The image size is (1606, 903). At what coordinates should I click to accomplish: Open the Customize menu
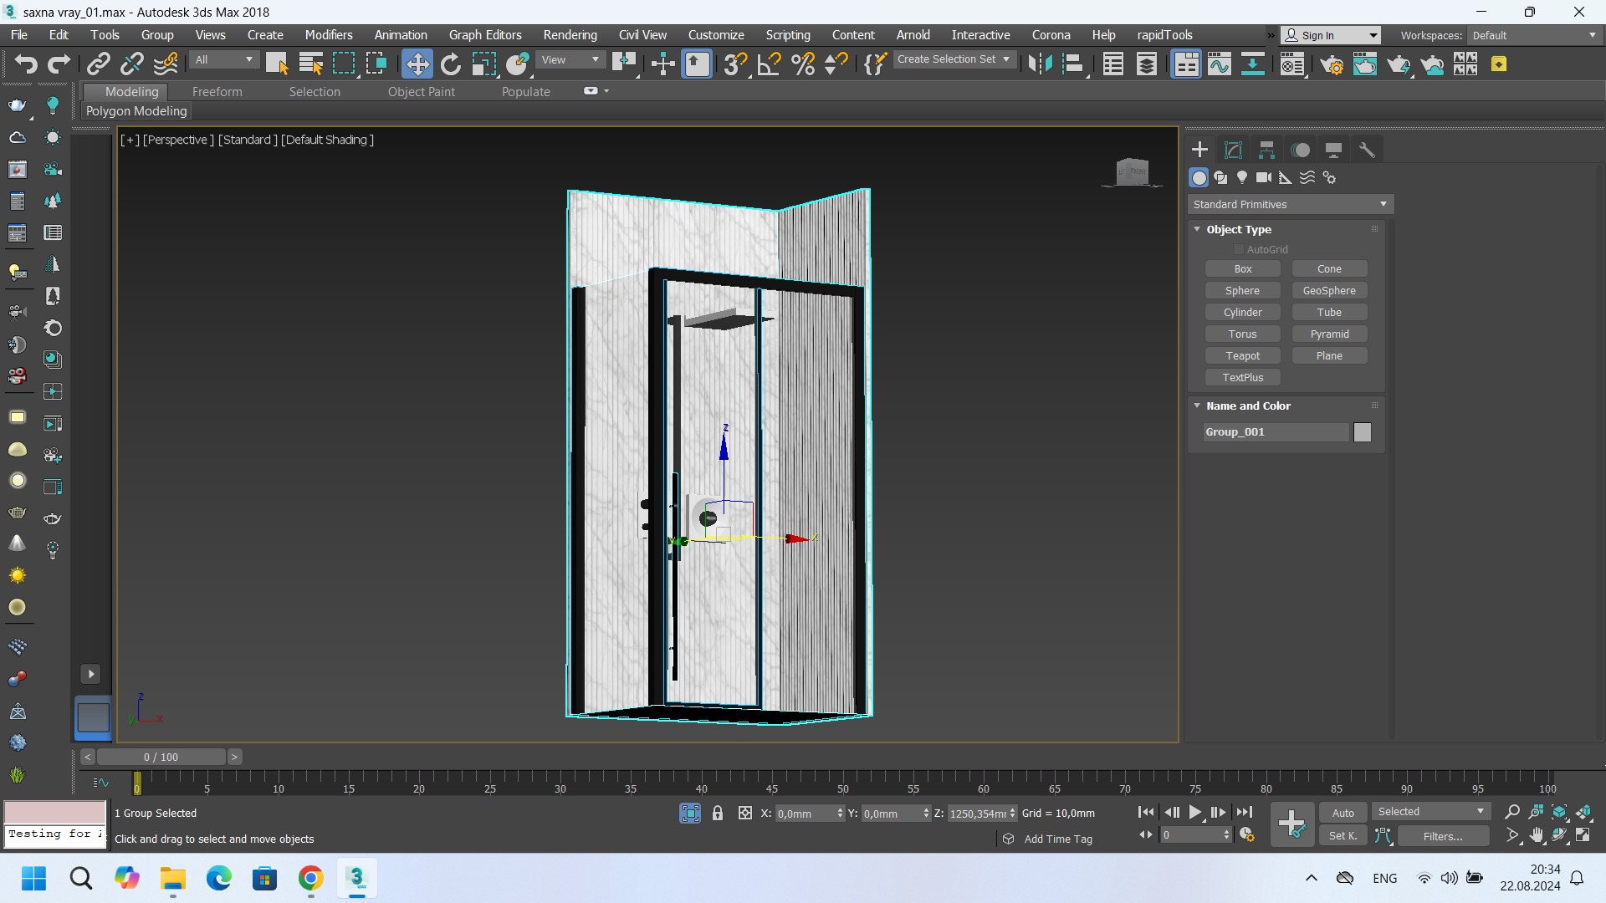pos(716,35)
